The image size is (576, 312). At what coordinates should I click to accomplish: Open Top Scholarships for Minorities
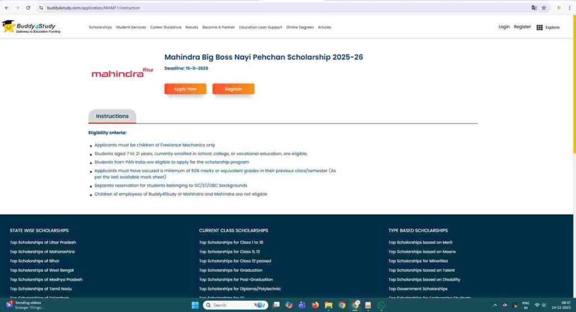(x=418, y=261)
